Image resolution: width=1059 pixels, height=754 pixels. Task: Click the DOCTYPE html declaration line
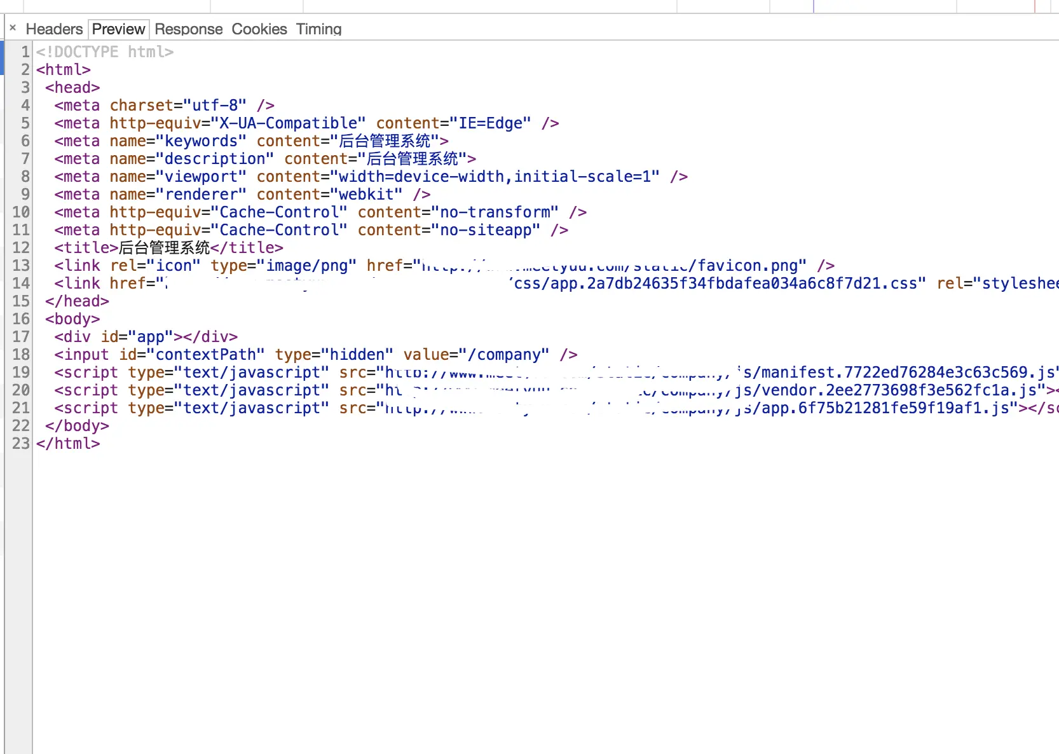[x=105, y=51]
